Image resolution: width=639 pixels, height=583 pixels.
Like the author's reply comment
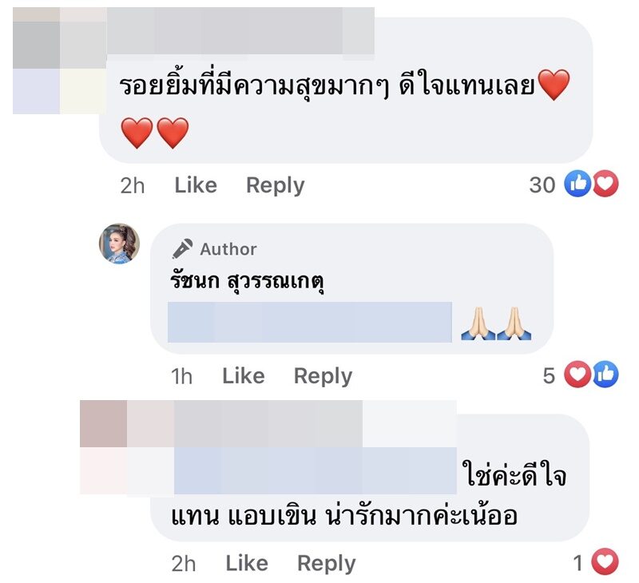pyautogui.click(x=243, y=376)
